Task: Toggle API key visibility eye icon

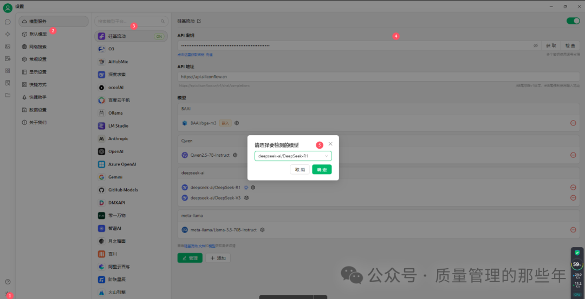Action: (x=535, y=45)
